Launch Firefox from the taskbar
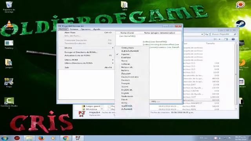Viewport: 251px width, 141px height. (41, 138)
